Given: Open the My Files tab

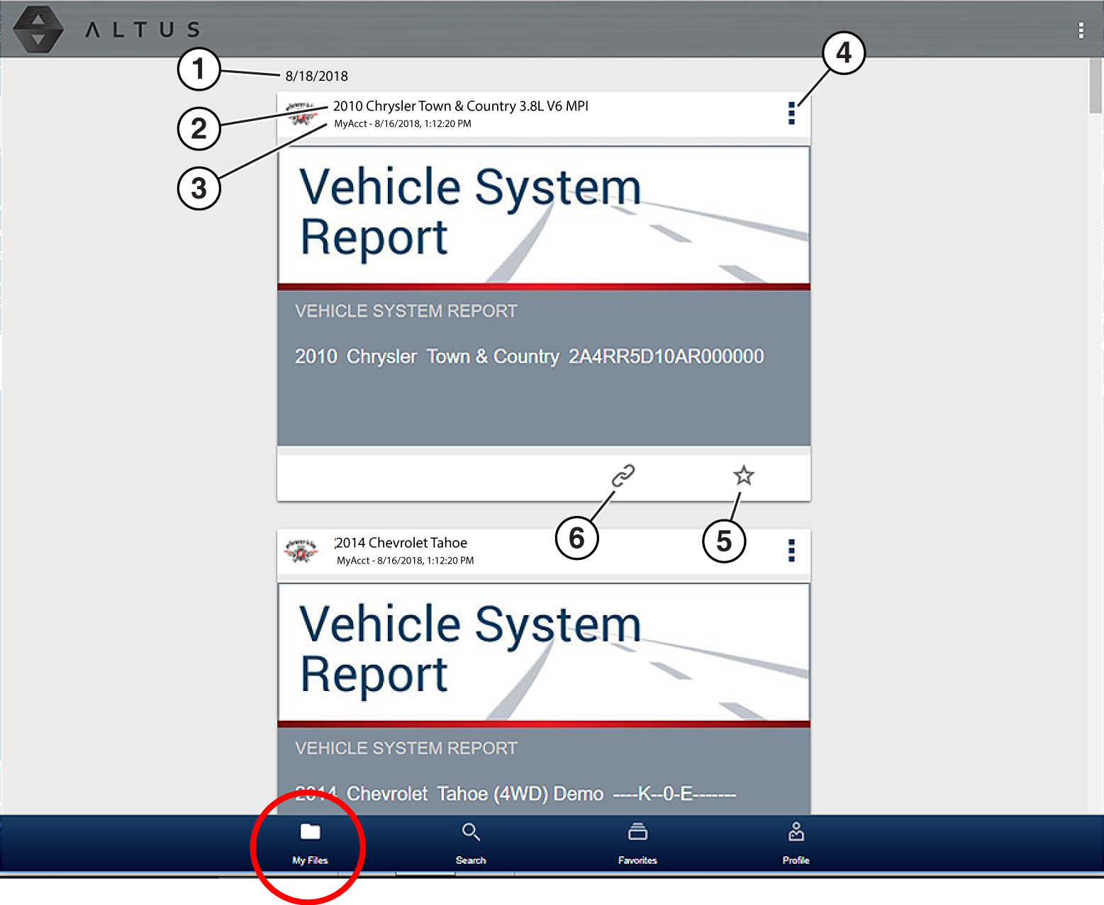Looking at the screenshot, I should click(x=310, y=845).
